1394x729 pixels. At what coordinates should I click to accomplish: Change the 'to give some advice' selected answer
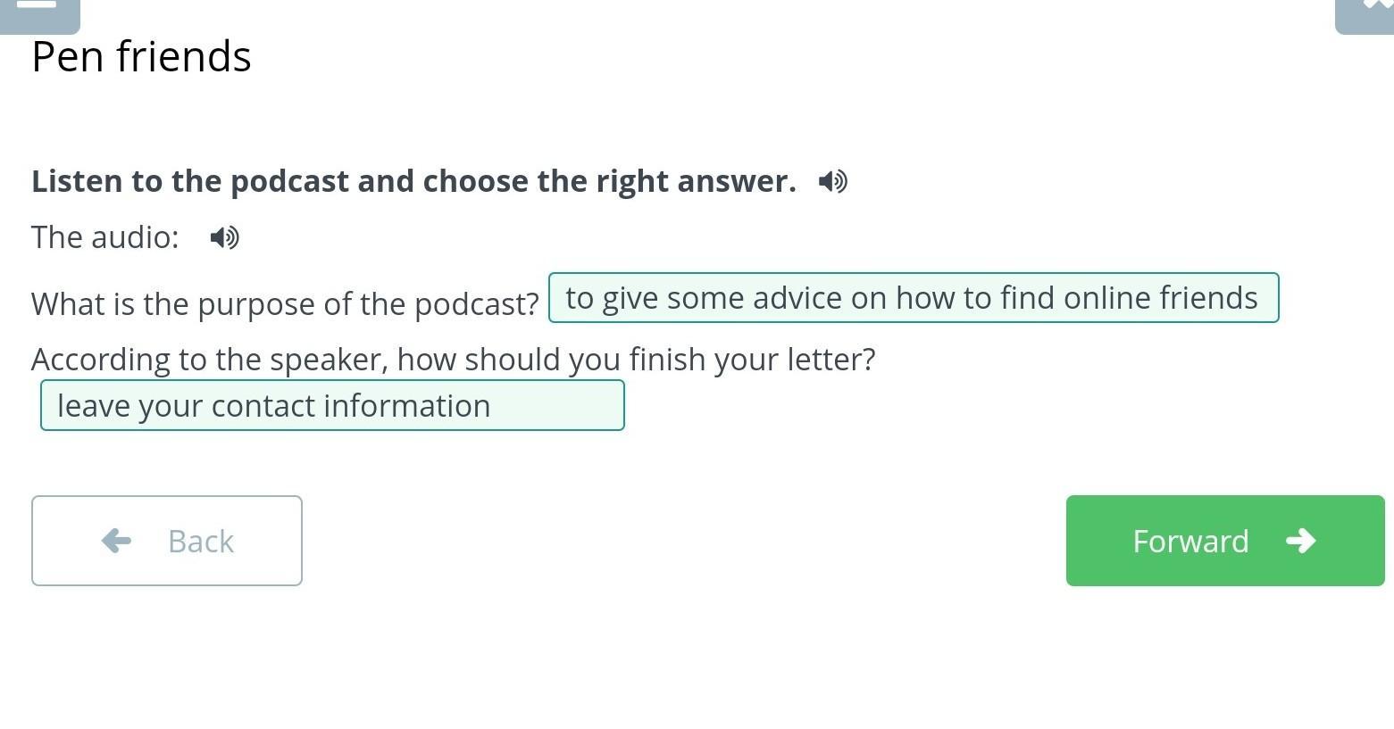click(914, 298)
